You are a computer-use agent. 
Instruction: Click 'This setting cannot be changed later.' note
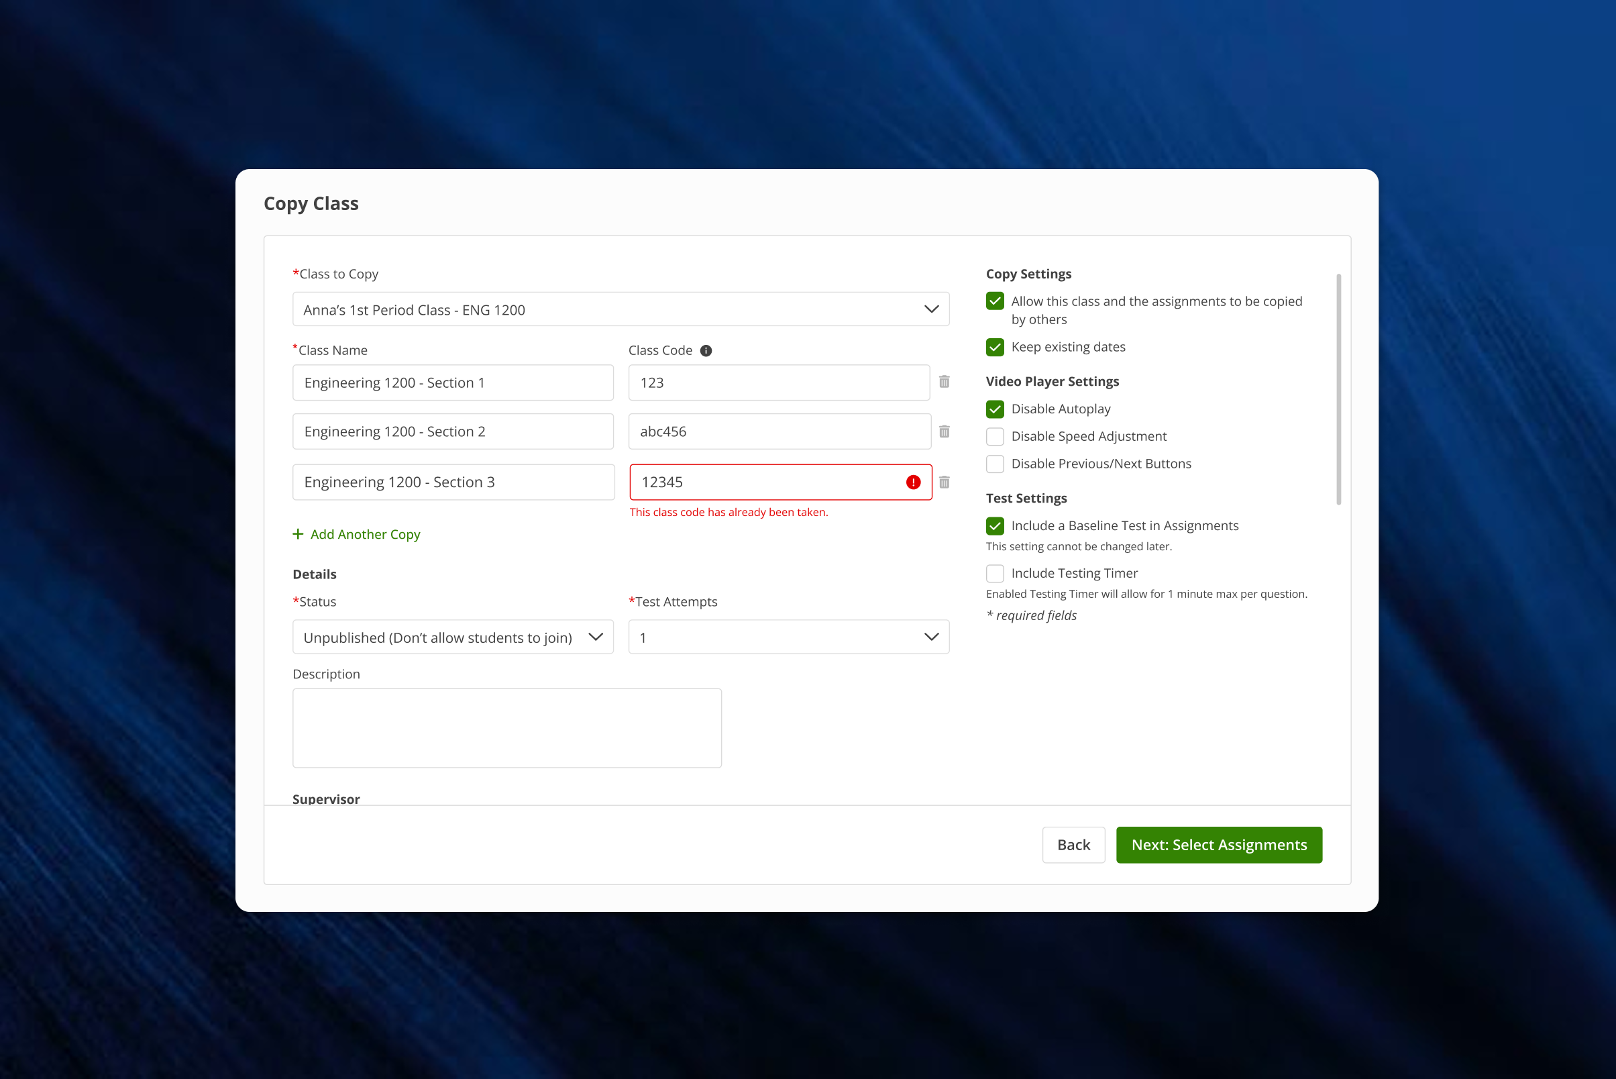point(1079,546)
